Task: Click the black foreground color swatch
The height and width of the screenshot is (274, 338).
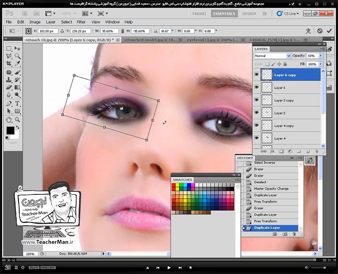Action: [10, 130]
